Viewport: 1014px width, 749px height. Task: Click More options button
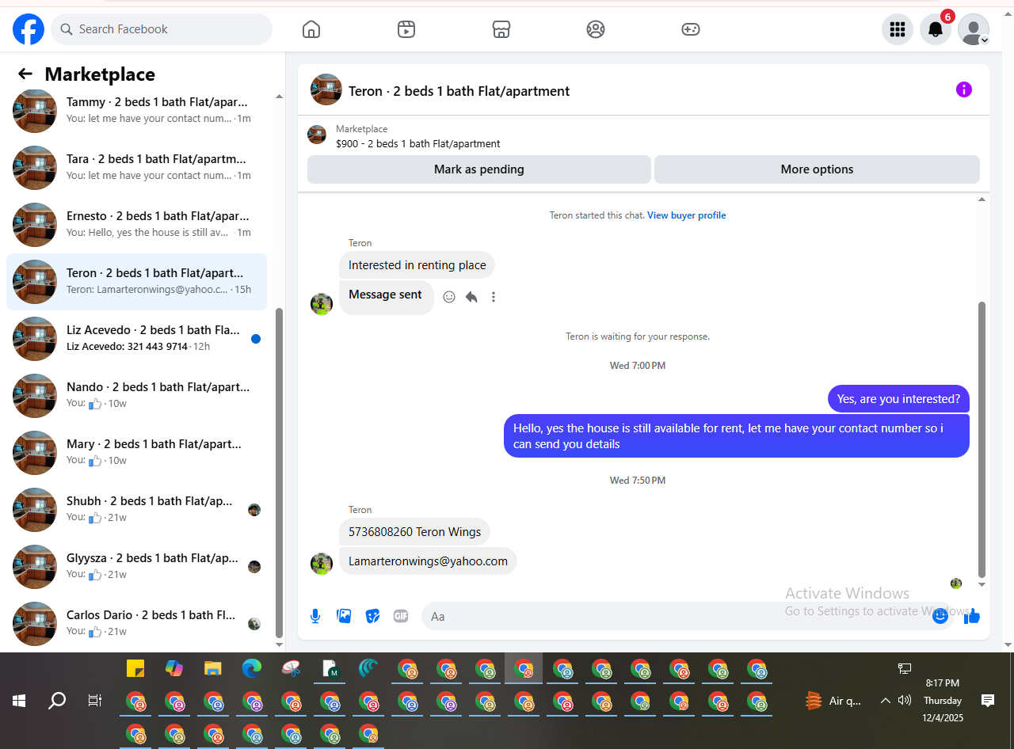point(817,169)
